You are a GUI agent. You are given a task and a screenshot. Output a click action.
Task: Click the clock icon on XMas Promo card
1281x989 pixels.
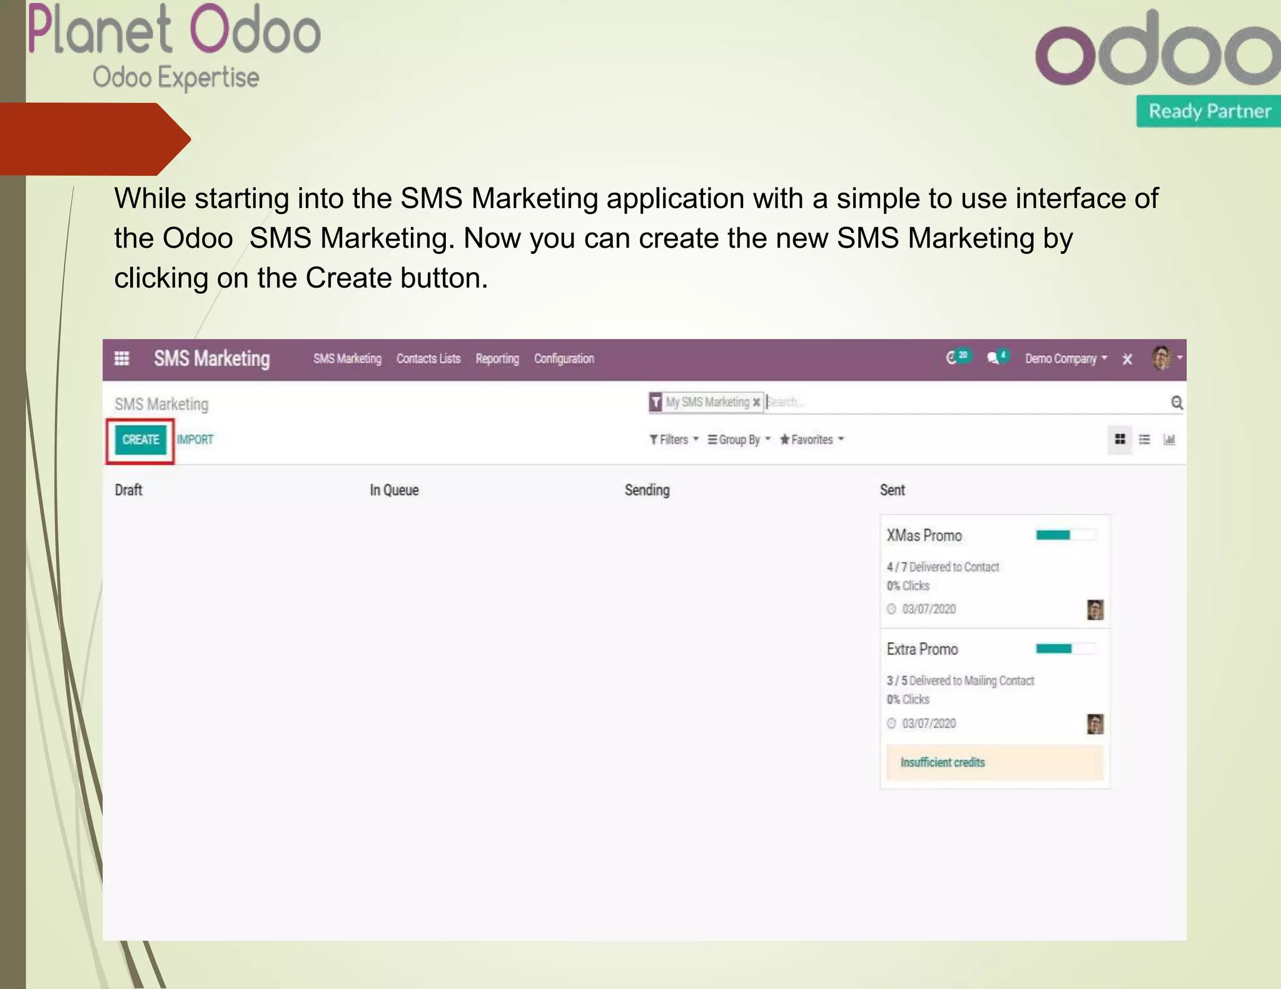coord(891,609)
